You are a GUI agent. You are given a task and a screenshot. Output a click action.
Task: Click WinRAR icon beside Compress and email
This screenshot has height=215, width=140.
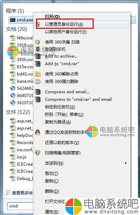pos(38,92)
